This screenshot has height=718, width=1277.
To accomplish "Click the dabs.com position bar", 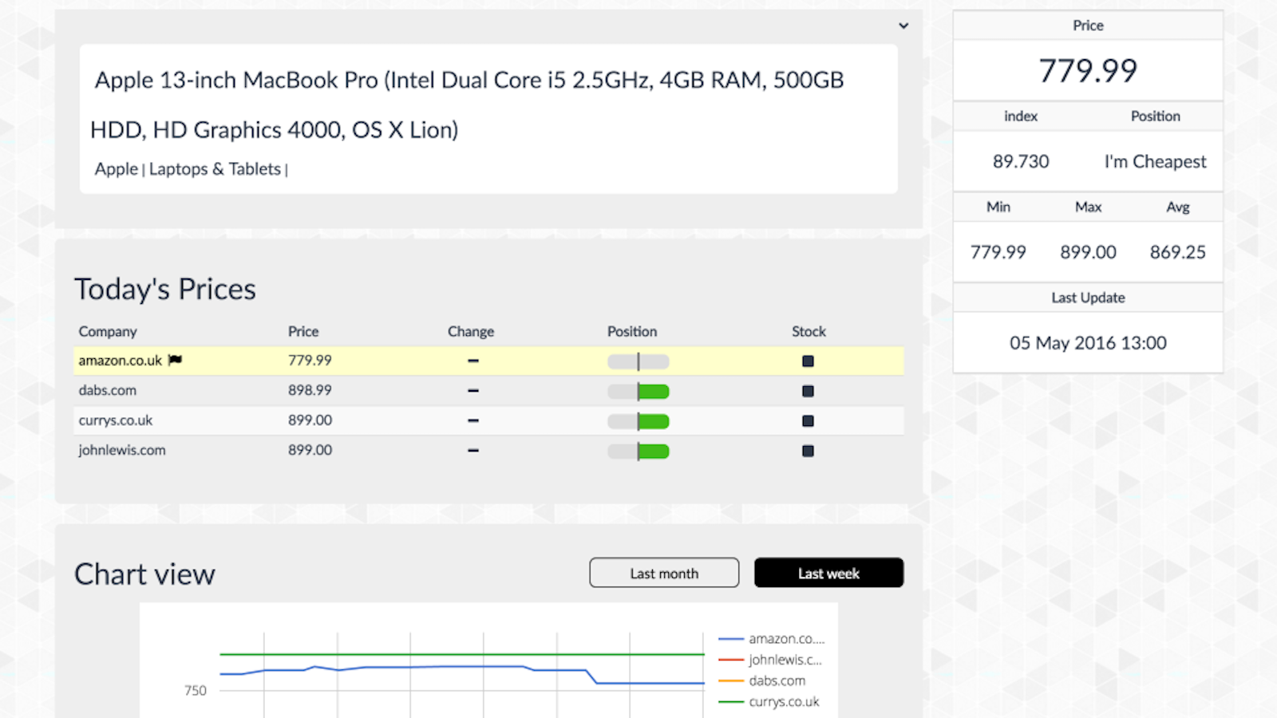I will pos(638,391).
